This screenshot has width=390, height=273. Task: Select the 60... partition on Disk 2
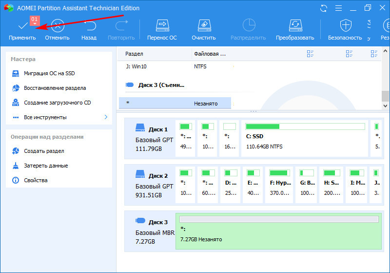click(x=208, y=185)
